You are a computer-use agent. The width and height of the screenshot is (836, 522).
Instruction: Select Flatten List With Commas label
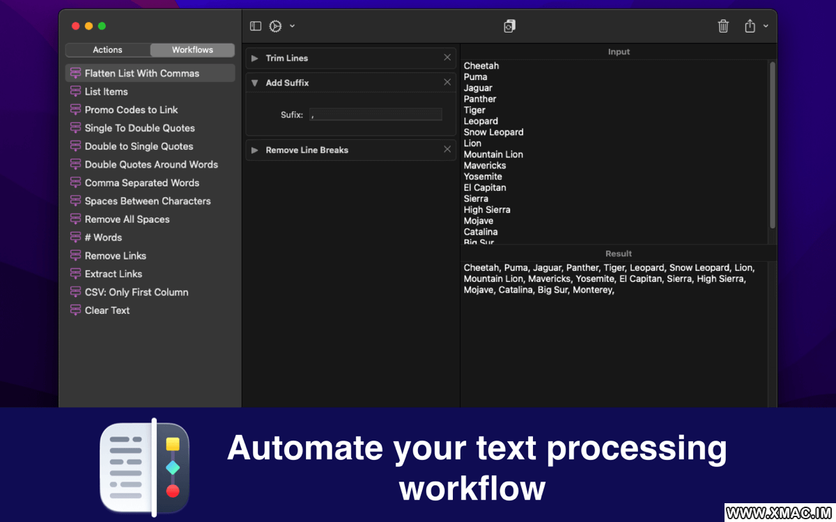point(142,73)
